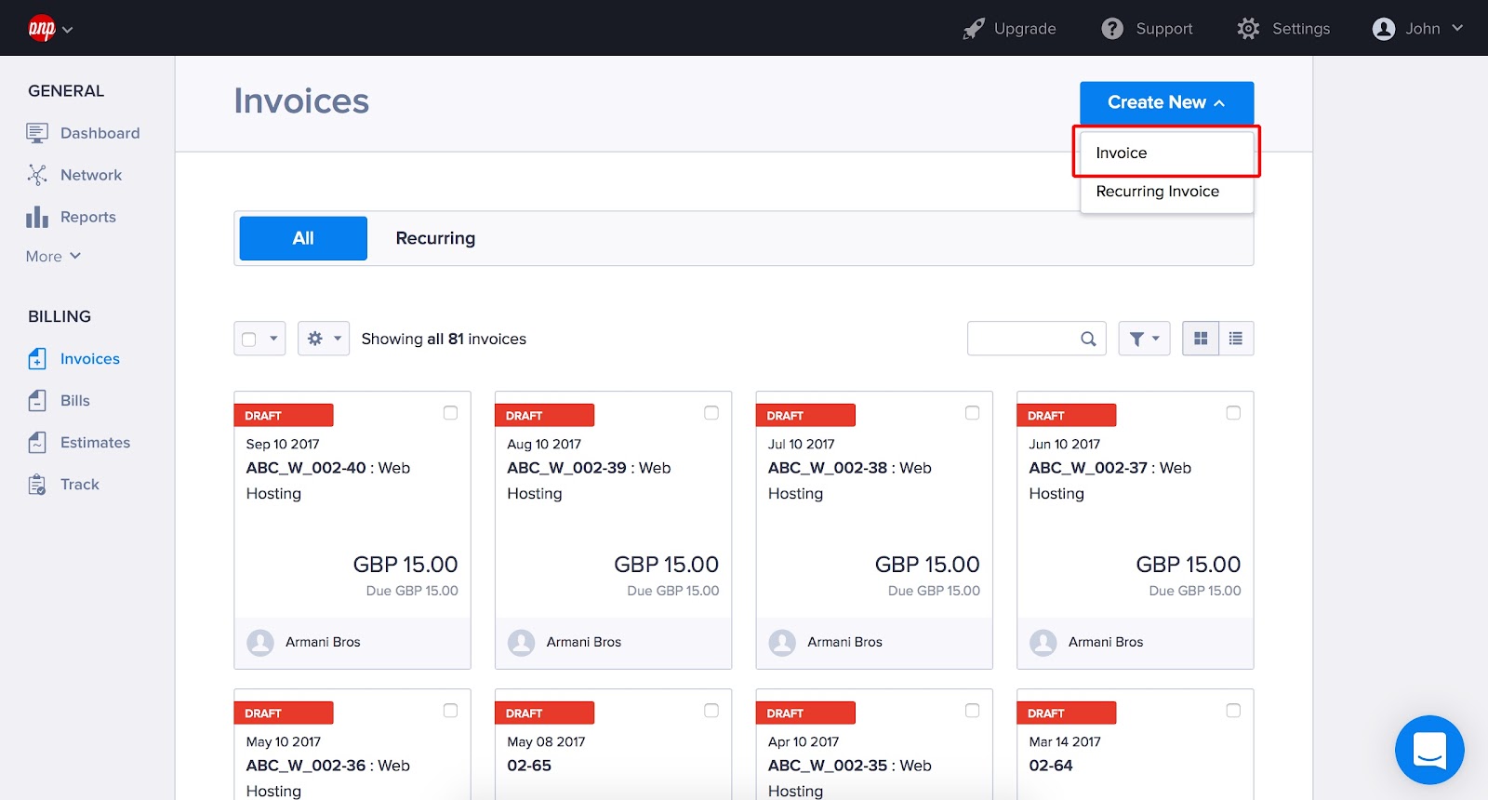Open the gear bulk actions dropdown
1488x800 pixels.
(x=324, y=339)
